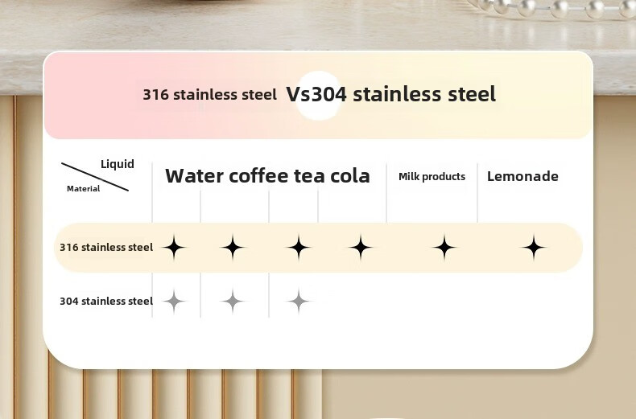Click the Vs304 stainless steel title text

[x=391, y=94]
